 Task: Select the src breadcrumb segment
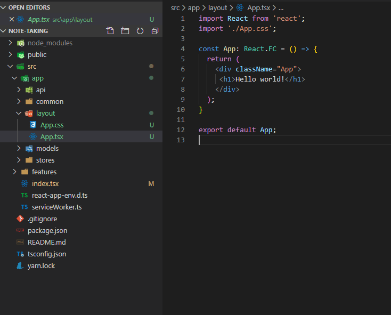tap(175, 8)
